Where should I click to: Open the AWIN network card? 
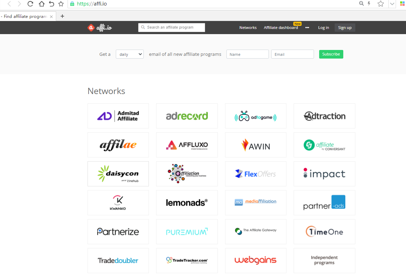256,145
